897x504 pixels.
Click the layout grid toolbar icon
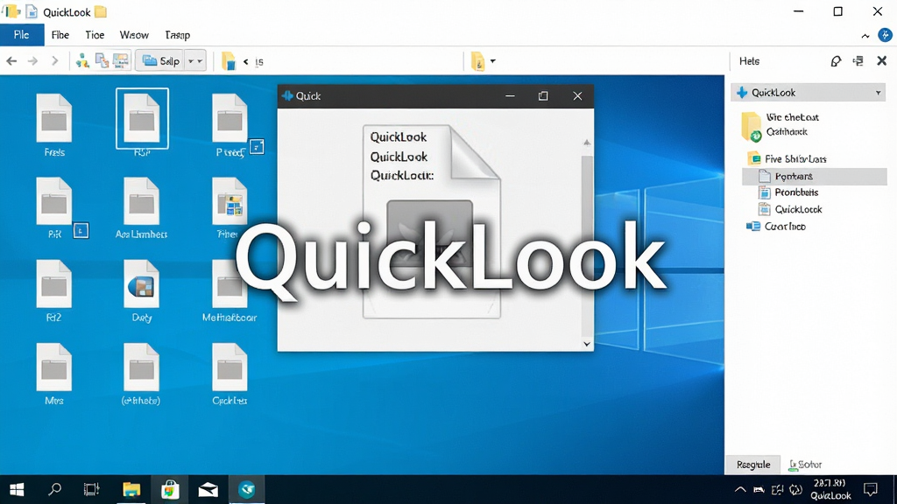[x=121, y=61]
